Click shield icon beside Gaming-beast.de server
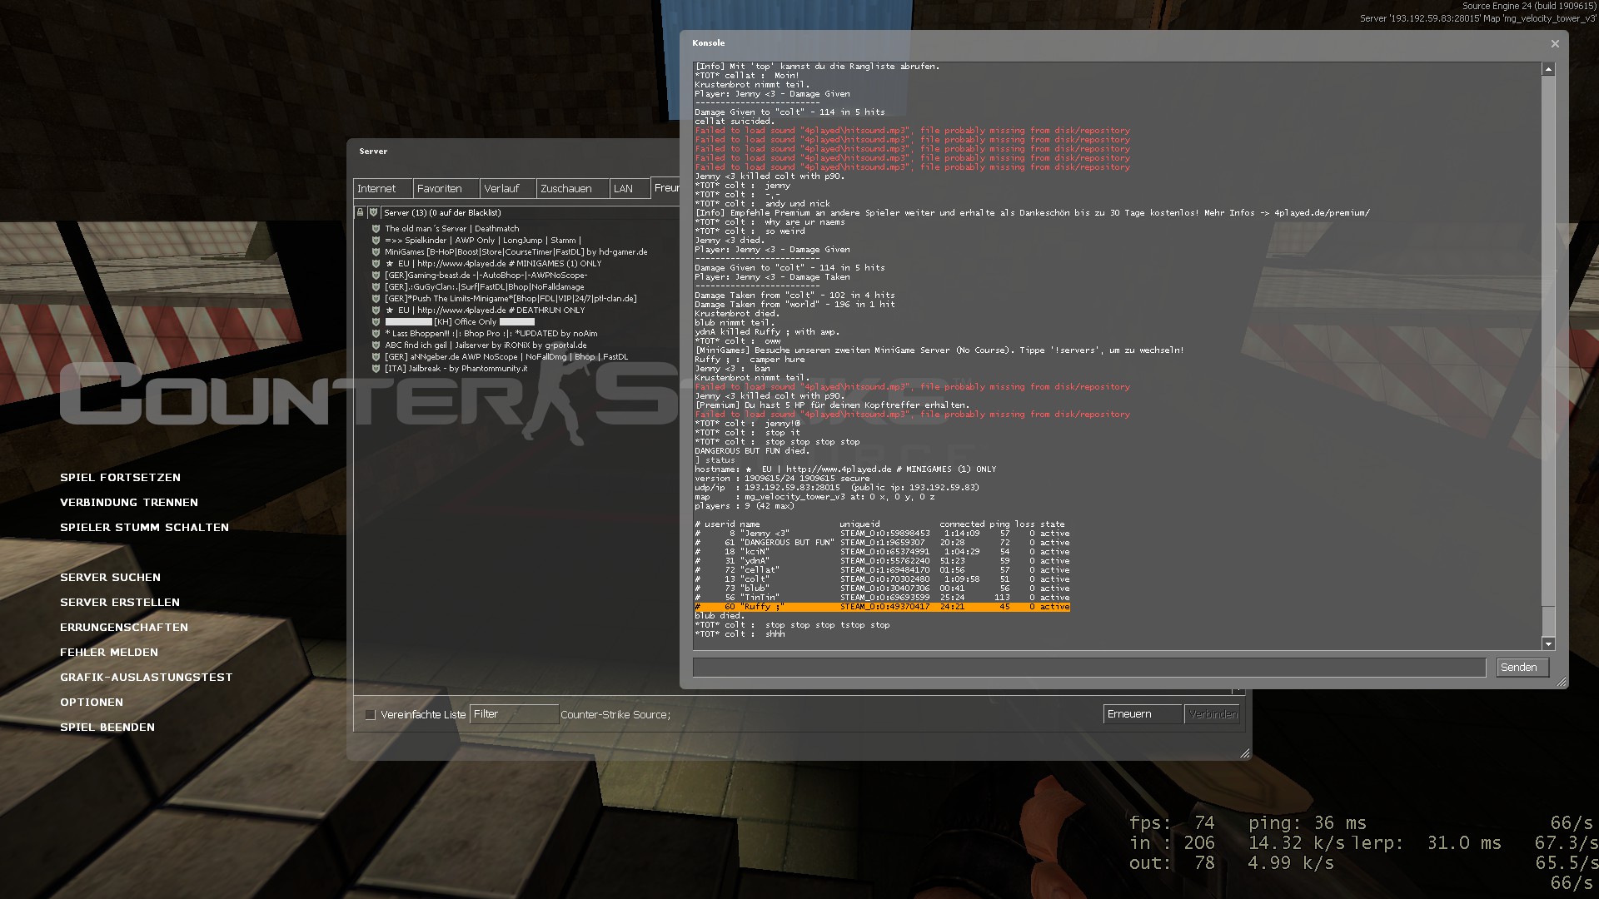 tap(376, 276)
